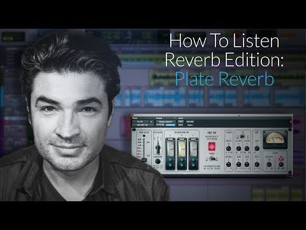This screenshot has height=230, width=306.
Task: Click plate C's upper teal button
Action: (193, 160)
